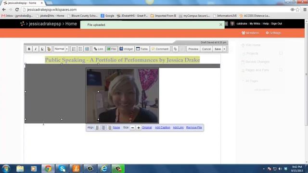Viewport: 308px width, 173px height.
Task: Click the page title heading text
Action: pyautogui.click(x=122, y=60)
